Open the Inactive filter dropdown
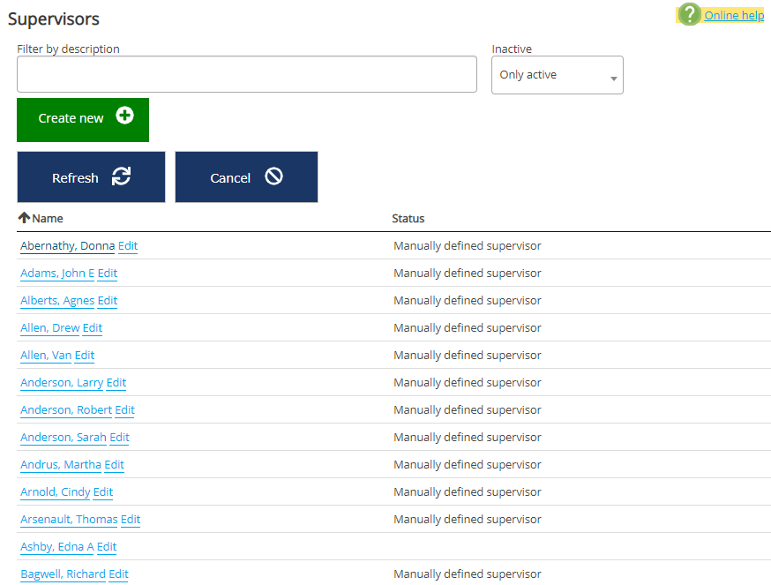The height and width of the screenshot is (585, 771). pyautogui.click(x=556, y=75)
